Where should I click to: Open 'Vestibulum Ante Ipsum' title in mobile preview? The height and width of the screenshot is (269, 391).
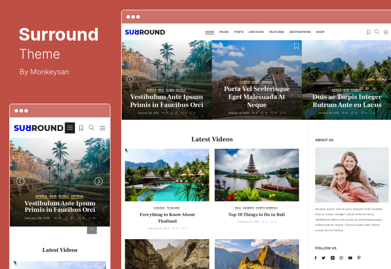tap(60, 206)
